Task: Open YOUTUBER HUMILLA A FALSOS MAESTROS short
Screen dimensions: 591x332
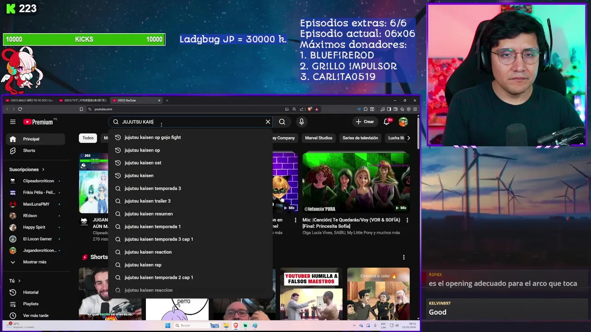Action: 311,294
